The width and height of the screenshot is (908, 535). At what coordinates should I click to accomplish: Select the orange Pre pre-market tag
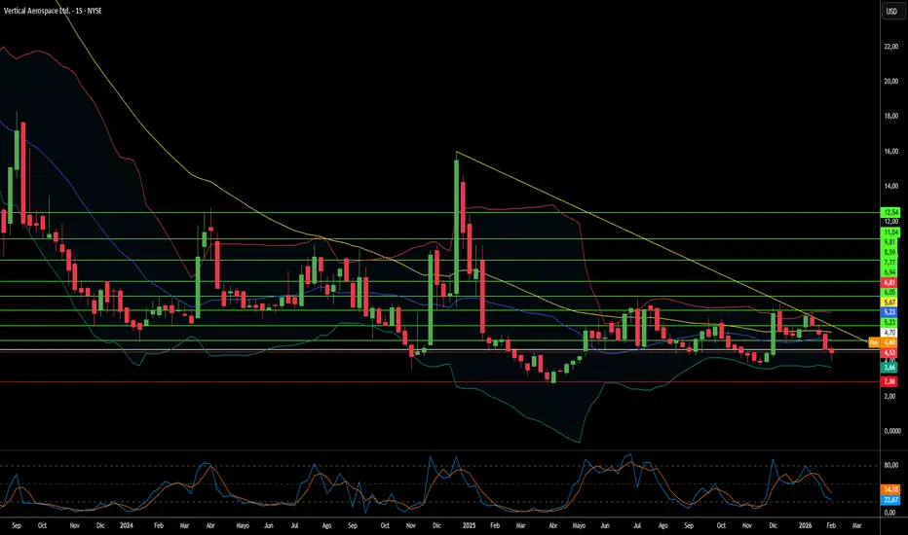[x=873, y=343]
